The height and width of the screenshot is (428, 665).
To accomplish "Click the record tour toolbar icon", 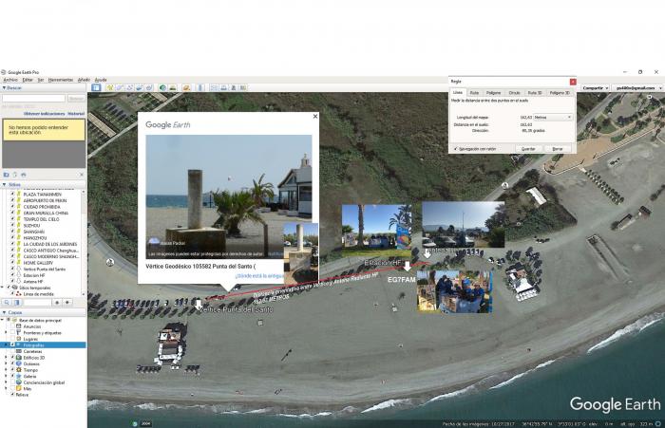I will coord(149,87).
